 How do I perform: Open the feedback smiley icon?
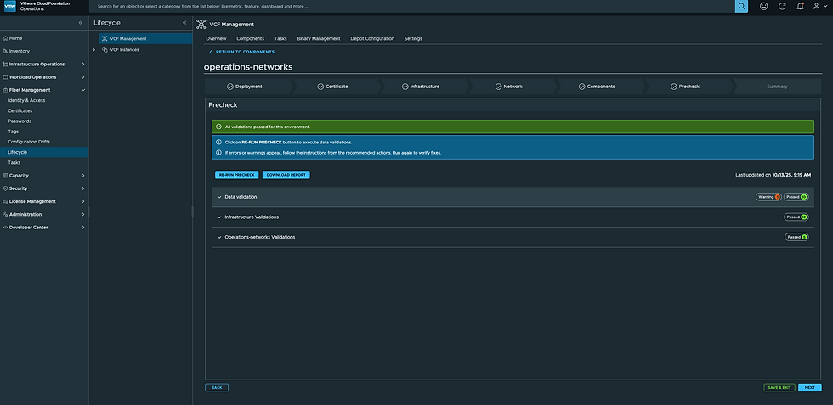click(x=763, y=6)
